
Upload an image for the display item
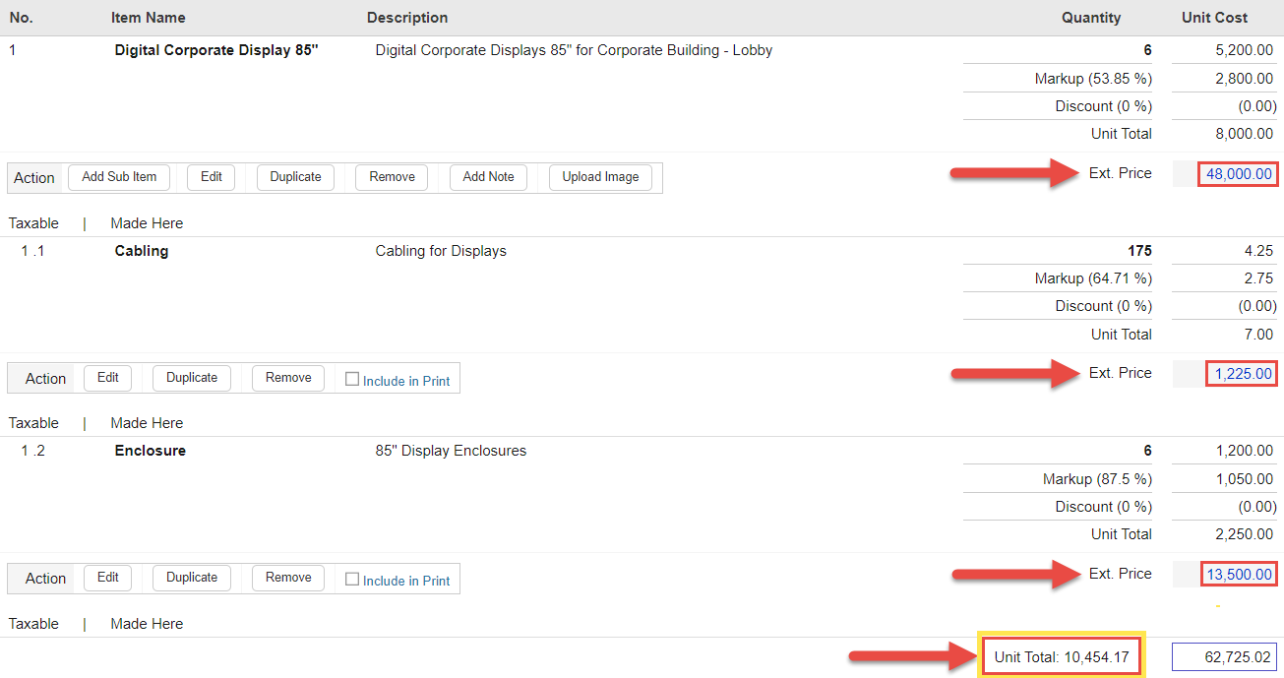[x=600, y=177]
